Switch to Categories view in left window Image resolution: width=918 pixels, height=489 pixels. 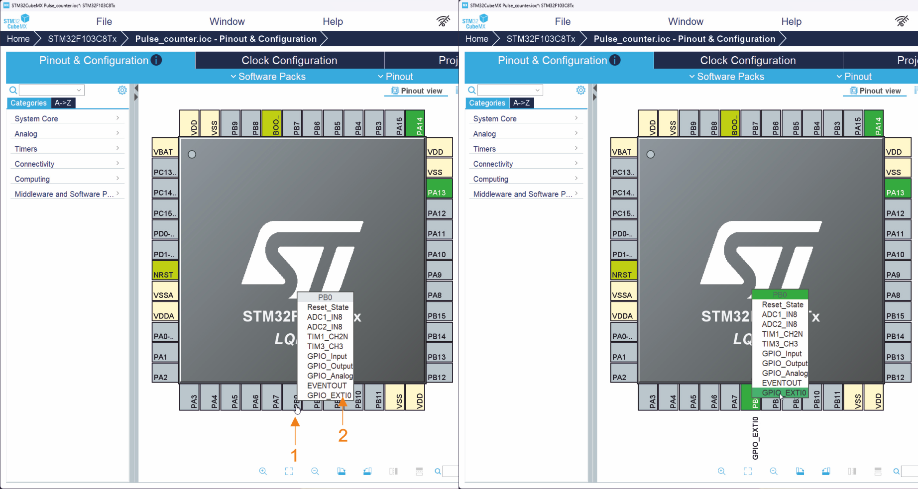28,103
